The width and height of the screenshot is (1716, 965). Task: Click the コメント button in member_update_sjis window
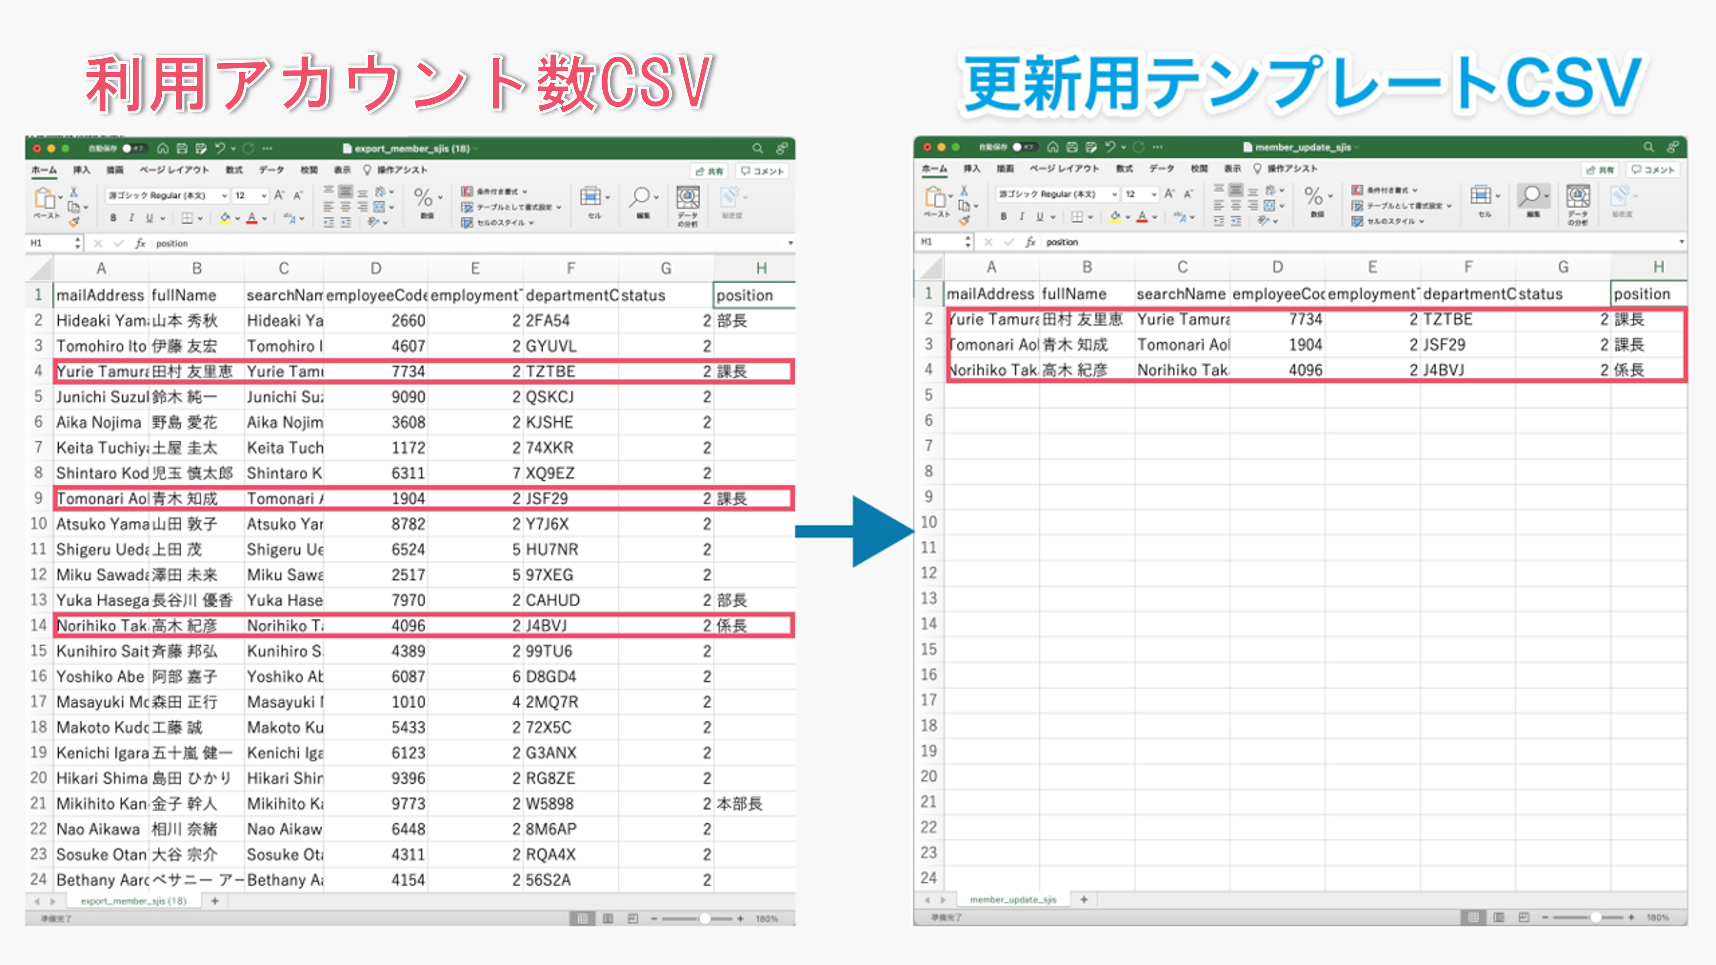(x=1653, y=170)
